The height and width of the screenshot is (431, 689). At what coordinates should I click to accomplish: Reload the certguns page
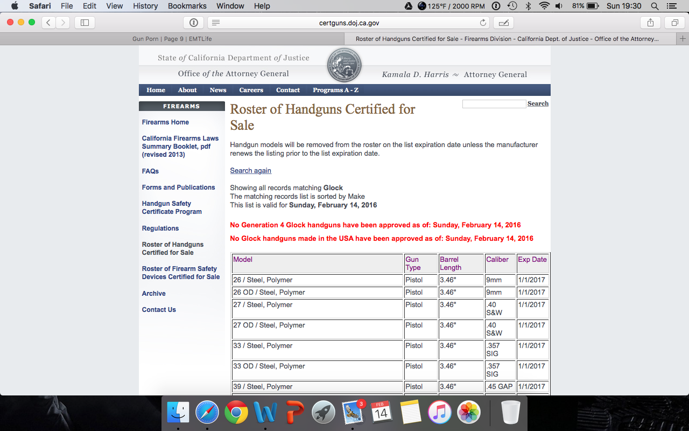(483, 23)
